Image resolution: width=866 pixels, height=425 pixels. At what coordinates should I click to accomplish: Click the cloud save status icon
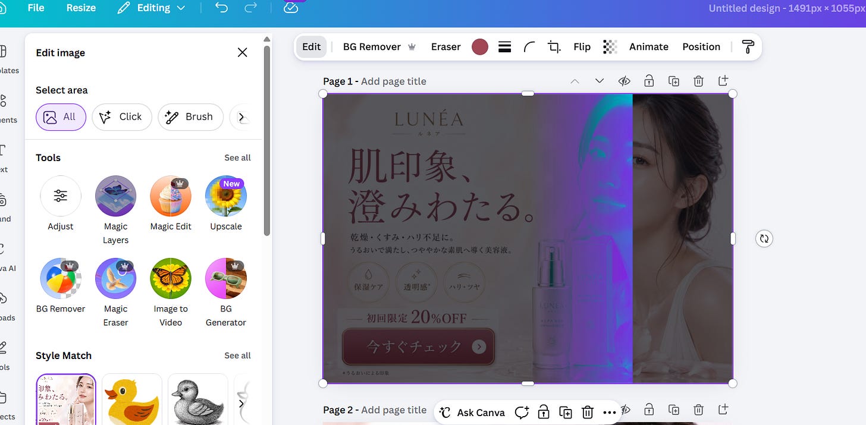click(x=290, y=8)
